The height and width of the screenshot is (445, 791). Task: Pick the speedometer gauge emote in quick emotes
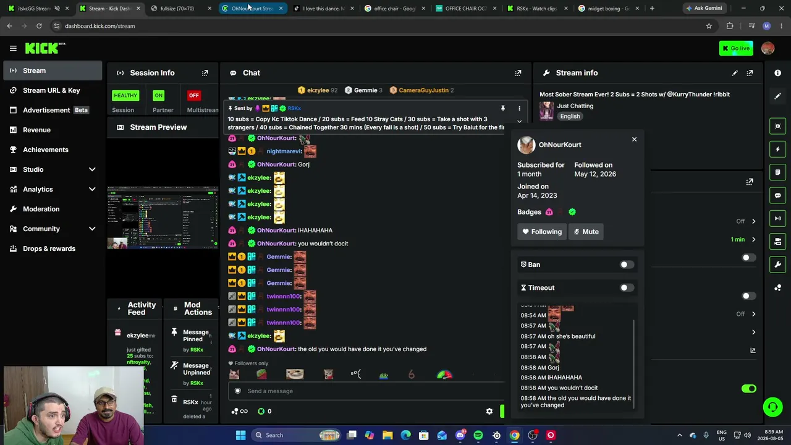pos(444,375)
